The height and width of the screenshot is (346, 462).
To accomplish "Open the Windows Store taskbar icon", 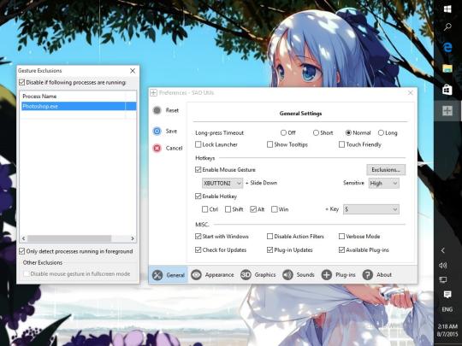I will point(447,90).
